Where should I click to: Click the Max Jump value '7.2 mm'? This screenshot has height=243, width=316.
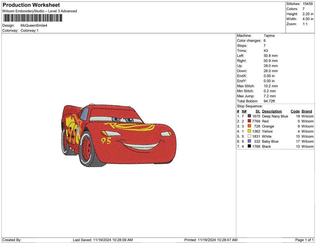click(270, 96)
